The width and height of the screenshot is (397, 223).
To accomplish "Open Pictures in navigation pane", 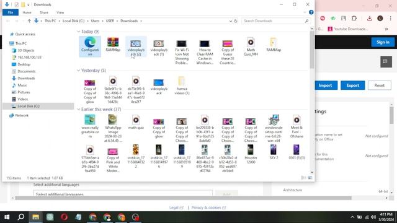I will click(24, 92).
